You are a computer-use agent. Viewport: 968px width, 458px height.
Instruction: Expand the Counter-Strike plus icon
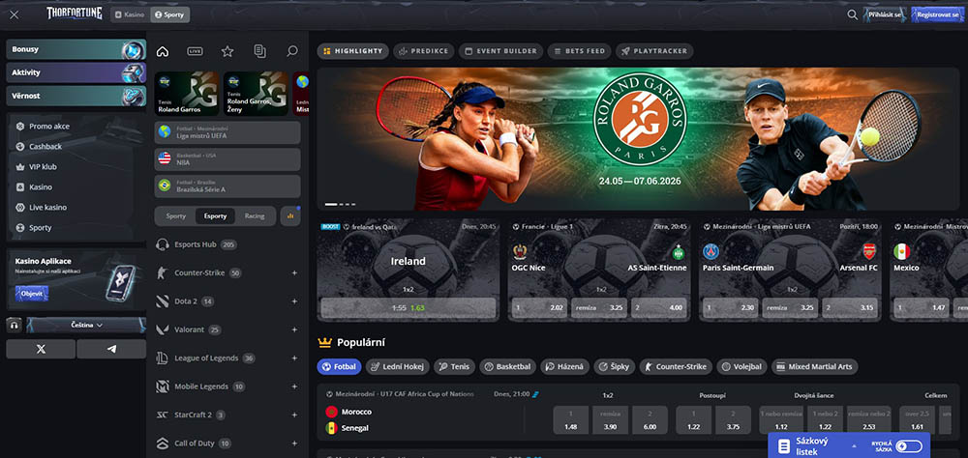pyautogui.click(x=294, y=273)
